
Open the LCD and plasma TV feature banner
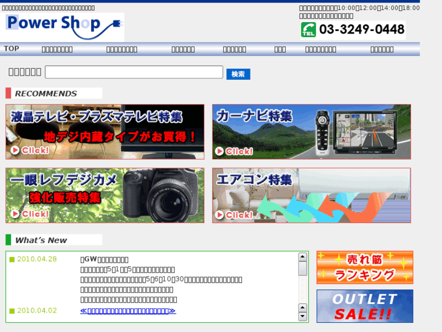coord(105,132)
